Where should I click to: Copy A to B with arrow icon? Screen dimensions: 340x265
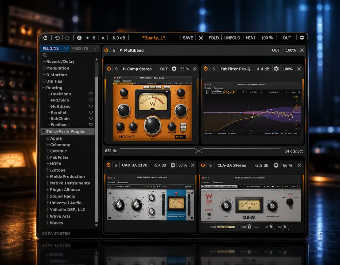coord(87,38)
